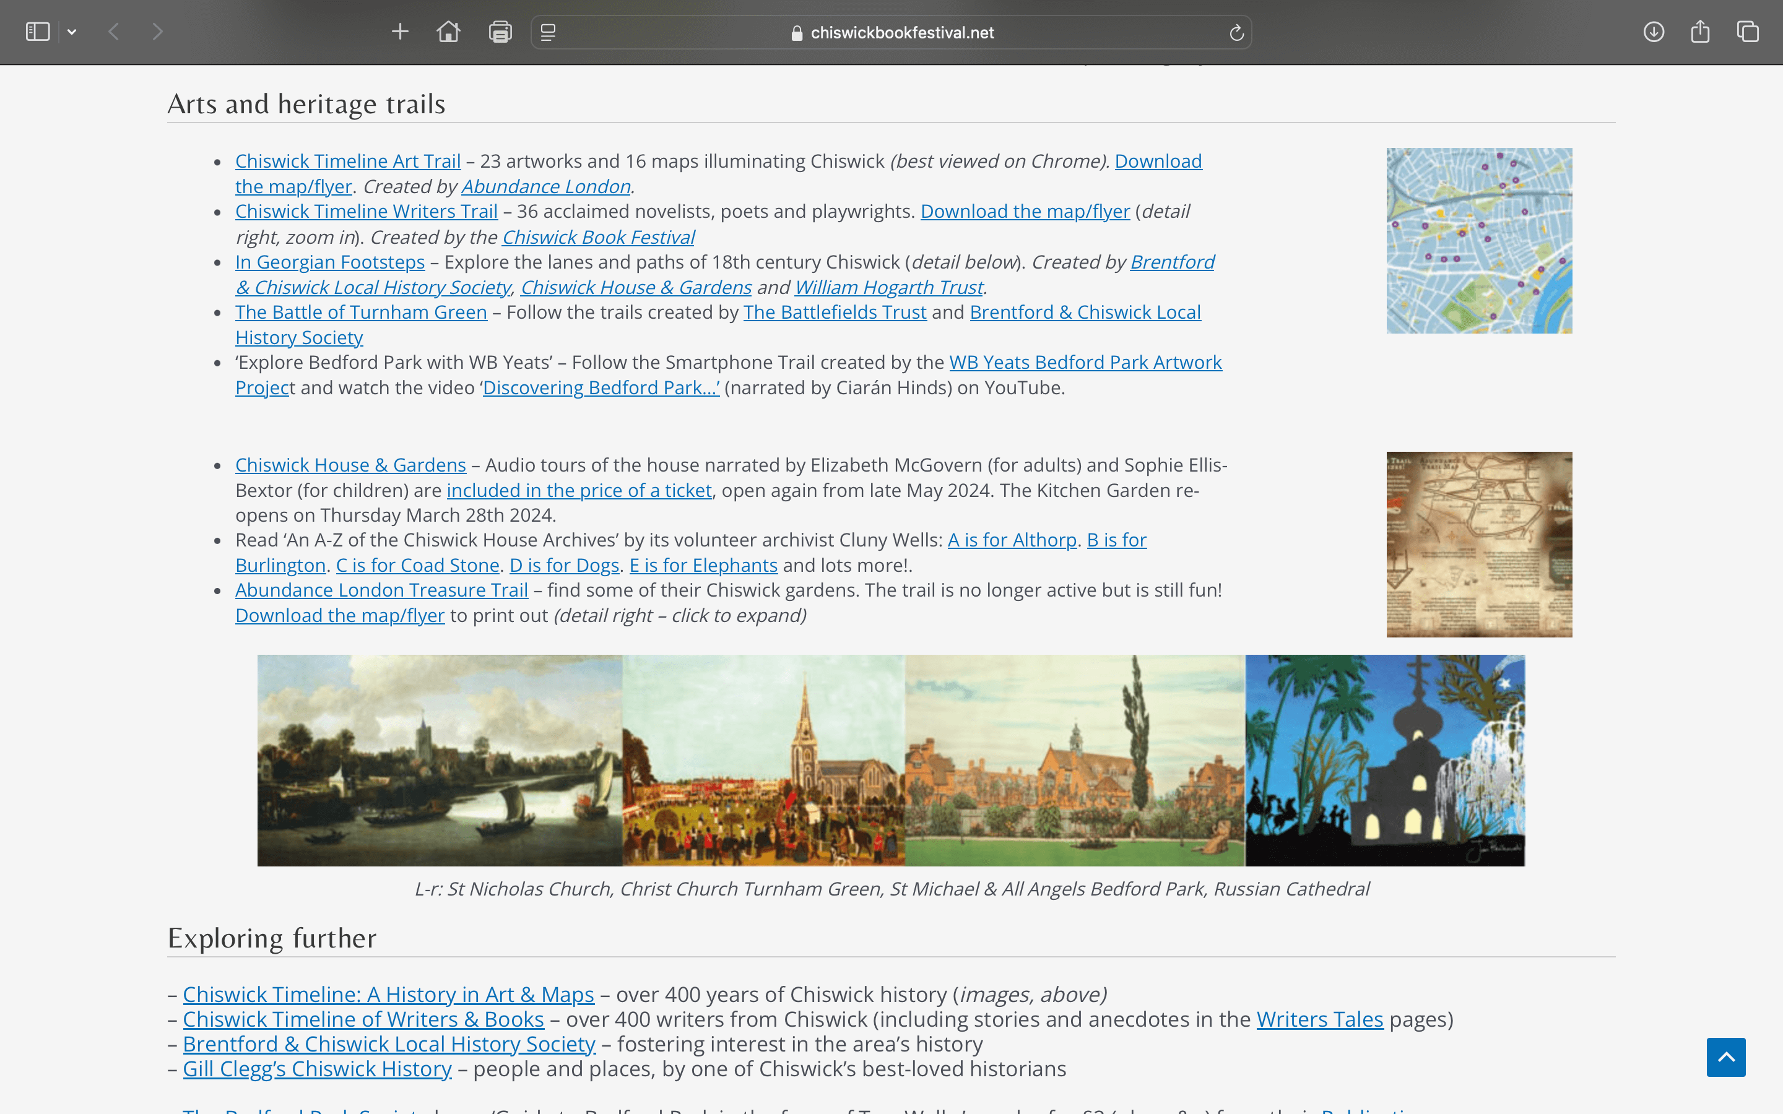Click the St Michael & All Angels painting
1783x1114 pixels.
[1075, 761]
